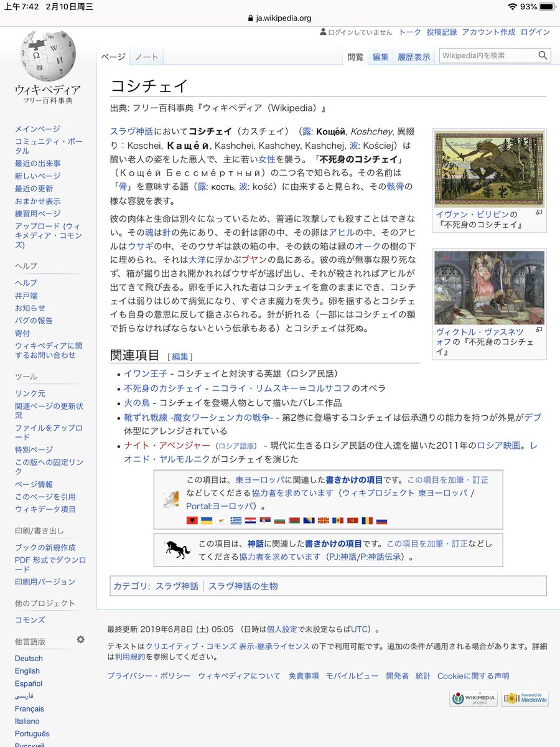The width and height of the screenshot is (560, 747).
Task: Open the 編集 tab
Action: [381, 57]
